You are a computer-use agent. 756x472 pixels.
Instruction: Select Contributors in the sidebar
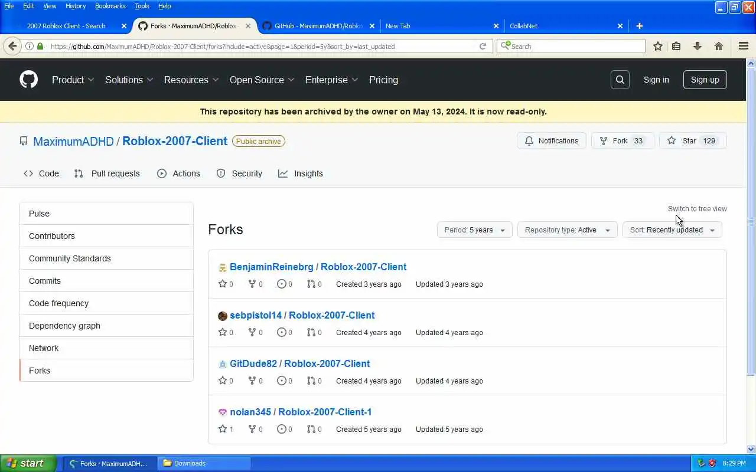(106, 236)
